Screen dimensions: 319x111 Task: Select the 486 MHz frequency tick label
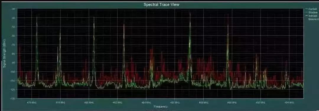tap(175, 102)
